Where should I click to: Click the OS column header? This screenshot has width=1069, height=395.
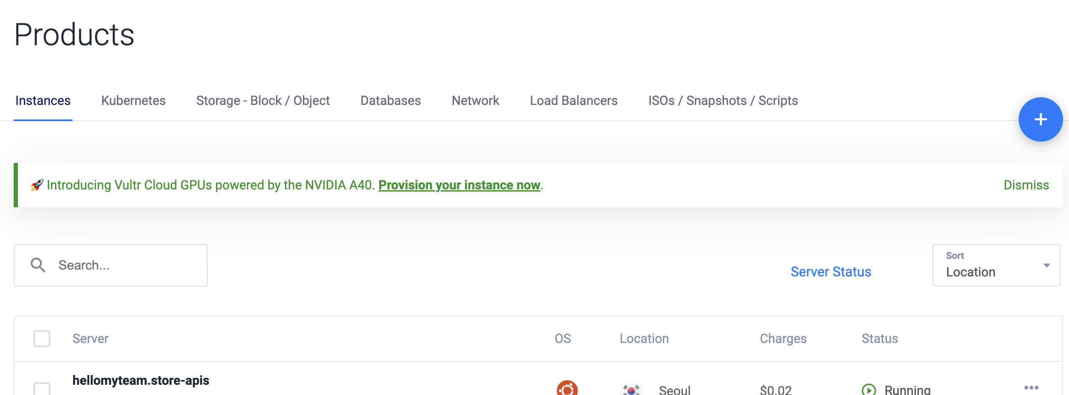click(x=563, y=339)
